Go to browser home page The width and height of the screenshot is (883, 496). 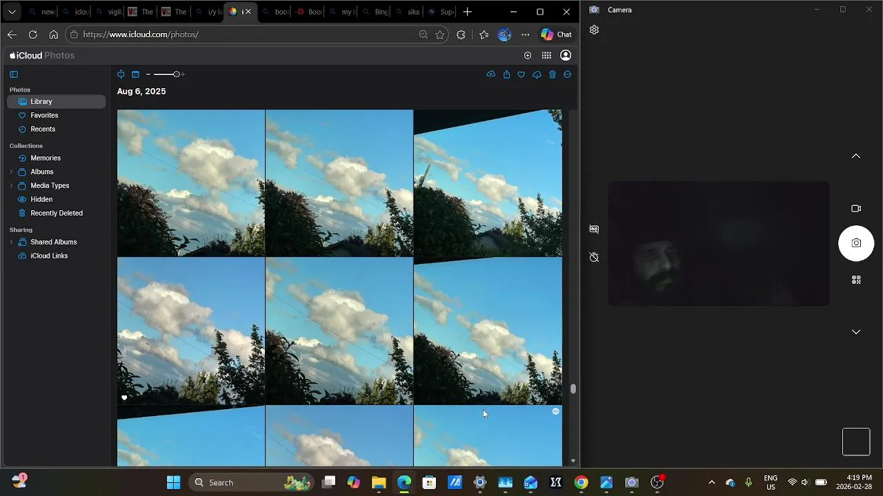[53, 34]
